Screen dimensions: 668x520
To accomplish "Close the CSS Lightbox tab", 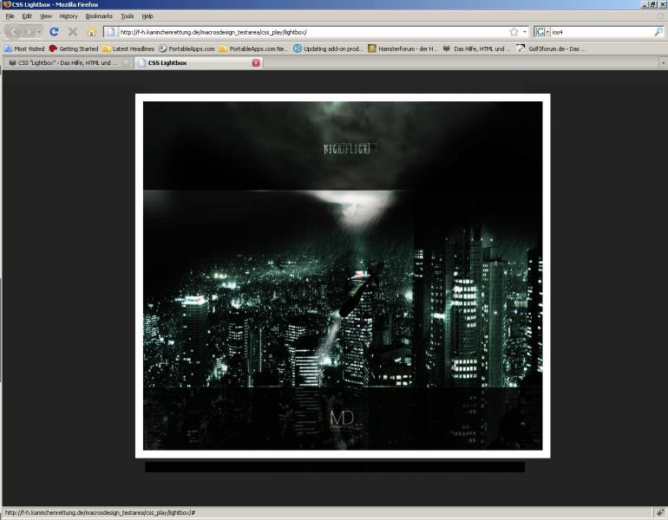I will pos(256,63).
